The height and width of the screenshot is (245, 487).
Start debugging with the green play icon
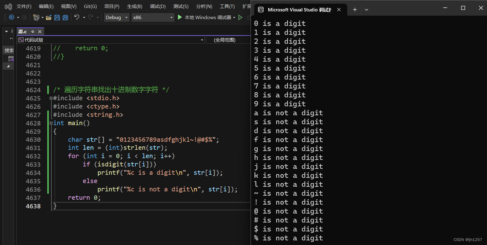point(180,17)
